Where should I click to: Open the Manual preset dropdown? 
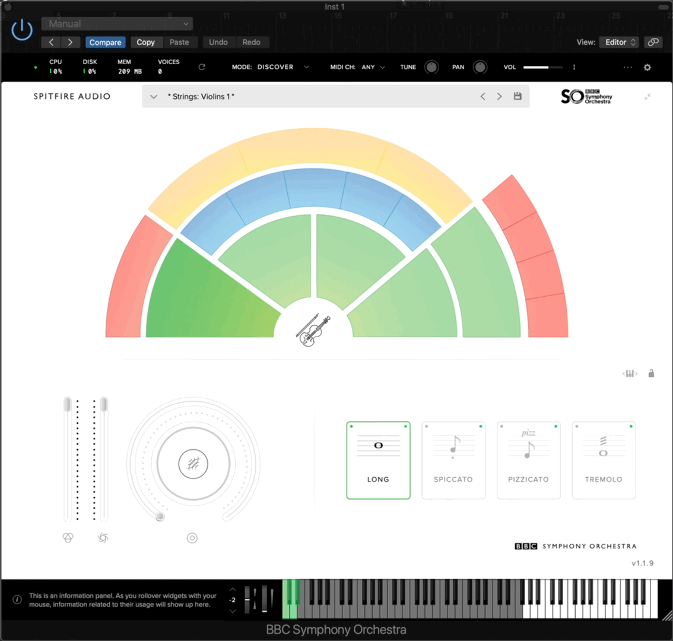(x=117, y=24)
